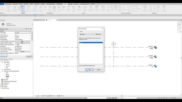The height and width of the screenshot is (102, 182).
Task: Select the Section tool
Action: click(63, 8)
